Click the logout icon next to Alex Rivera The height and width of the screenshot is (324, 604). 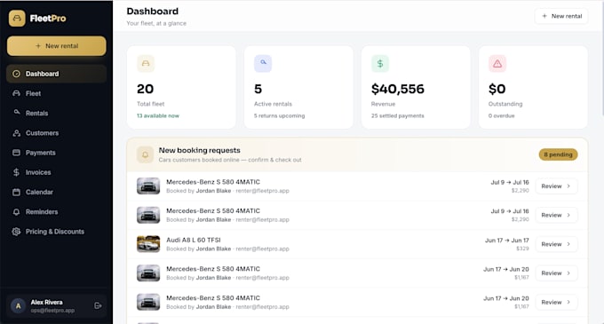click(x=98, y=305)
